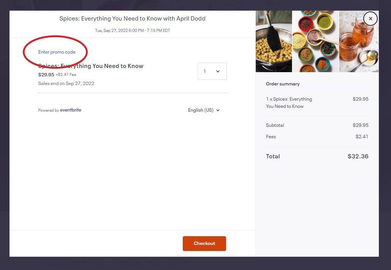Viewport: 391px width, 270px height.
Task: Click the Total label
Action: click(273, 156)
